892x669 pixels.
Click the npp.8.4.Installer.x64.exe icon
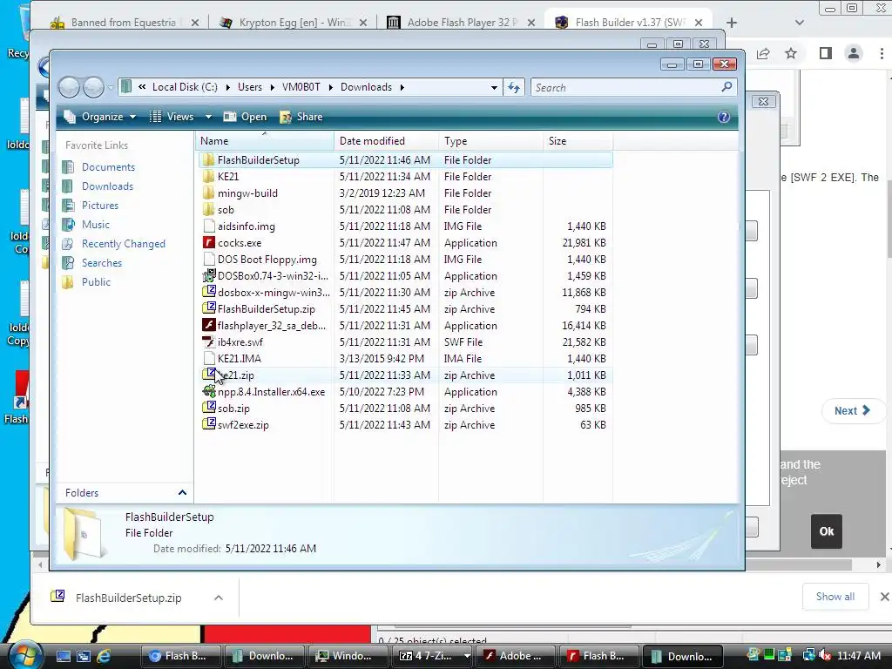point(209,391)
